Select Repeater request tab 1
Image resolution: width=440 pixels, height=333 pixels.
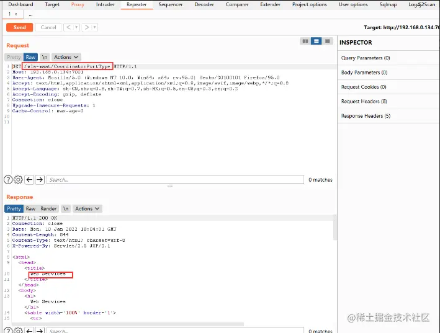click(x=9, y=14)
